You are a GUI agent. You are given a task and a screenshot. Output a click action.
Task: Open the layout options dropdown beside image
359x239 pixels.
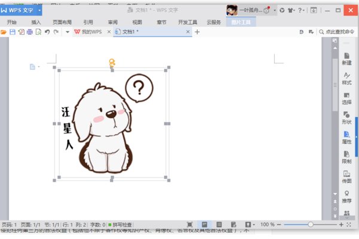pyautogui.click(x=34, y=67)
